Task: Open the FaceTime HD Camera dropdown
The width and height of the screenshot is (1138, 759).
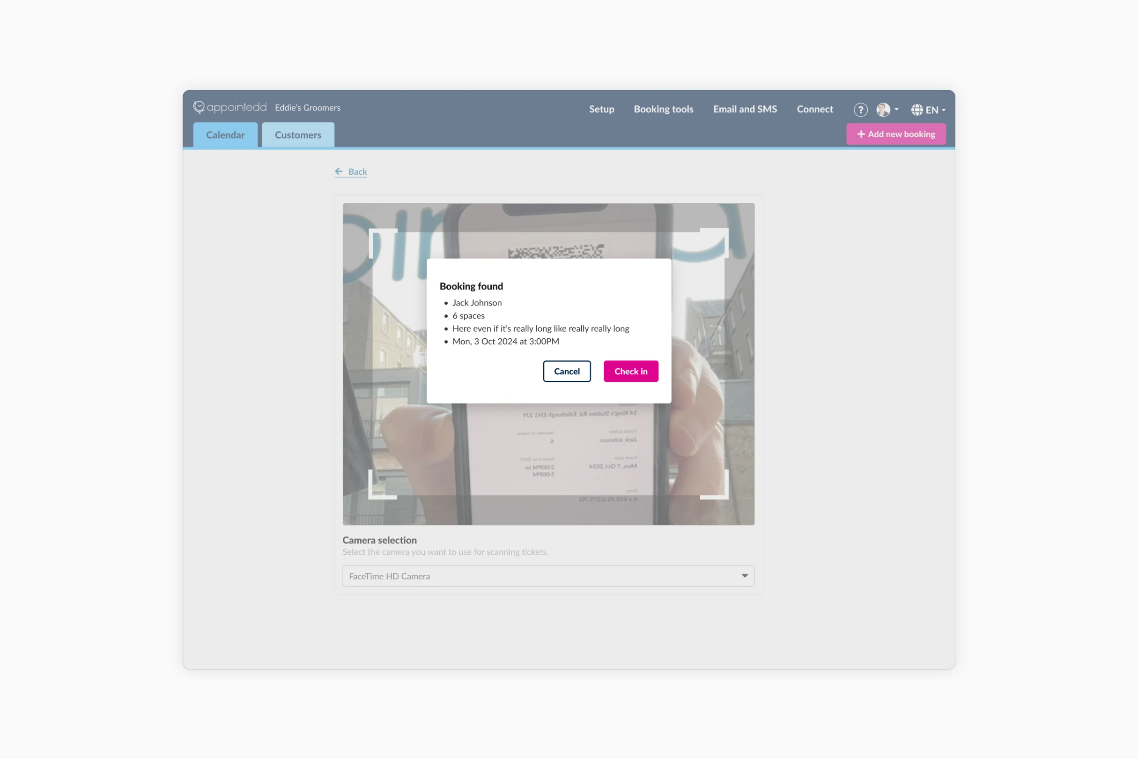Action: pyautogui.click(x=548, y=576)
